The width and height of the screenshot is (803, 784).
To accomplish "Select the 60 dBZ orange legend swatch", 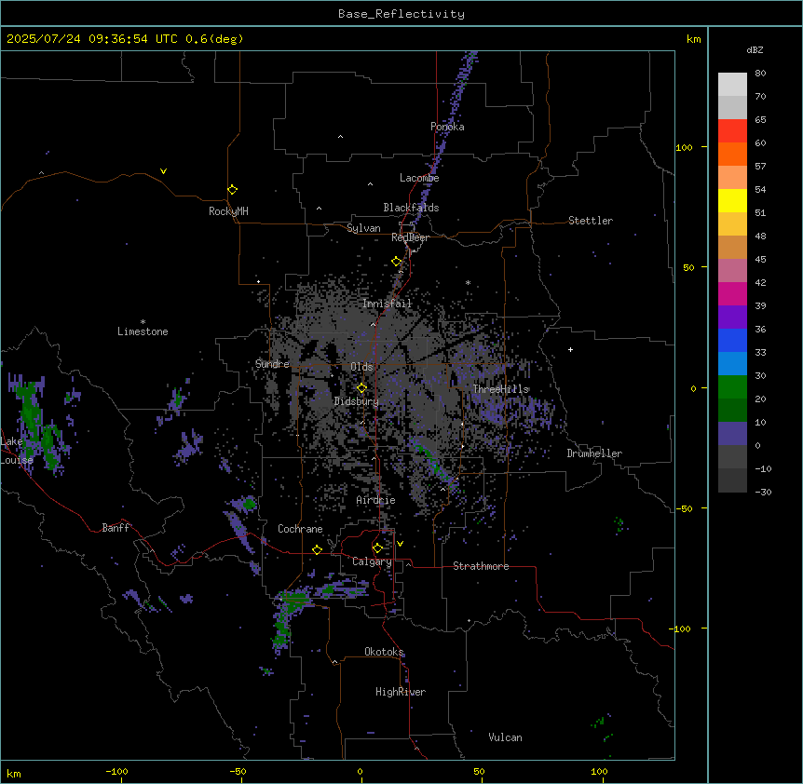I will 732,154.
